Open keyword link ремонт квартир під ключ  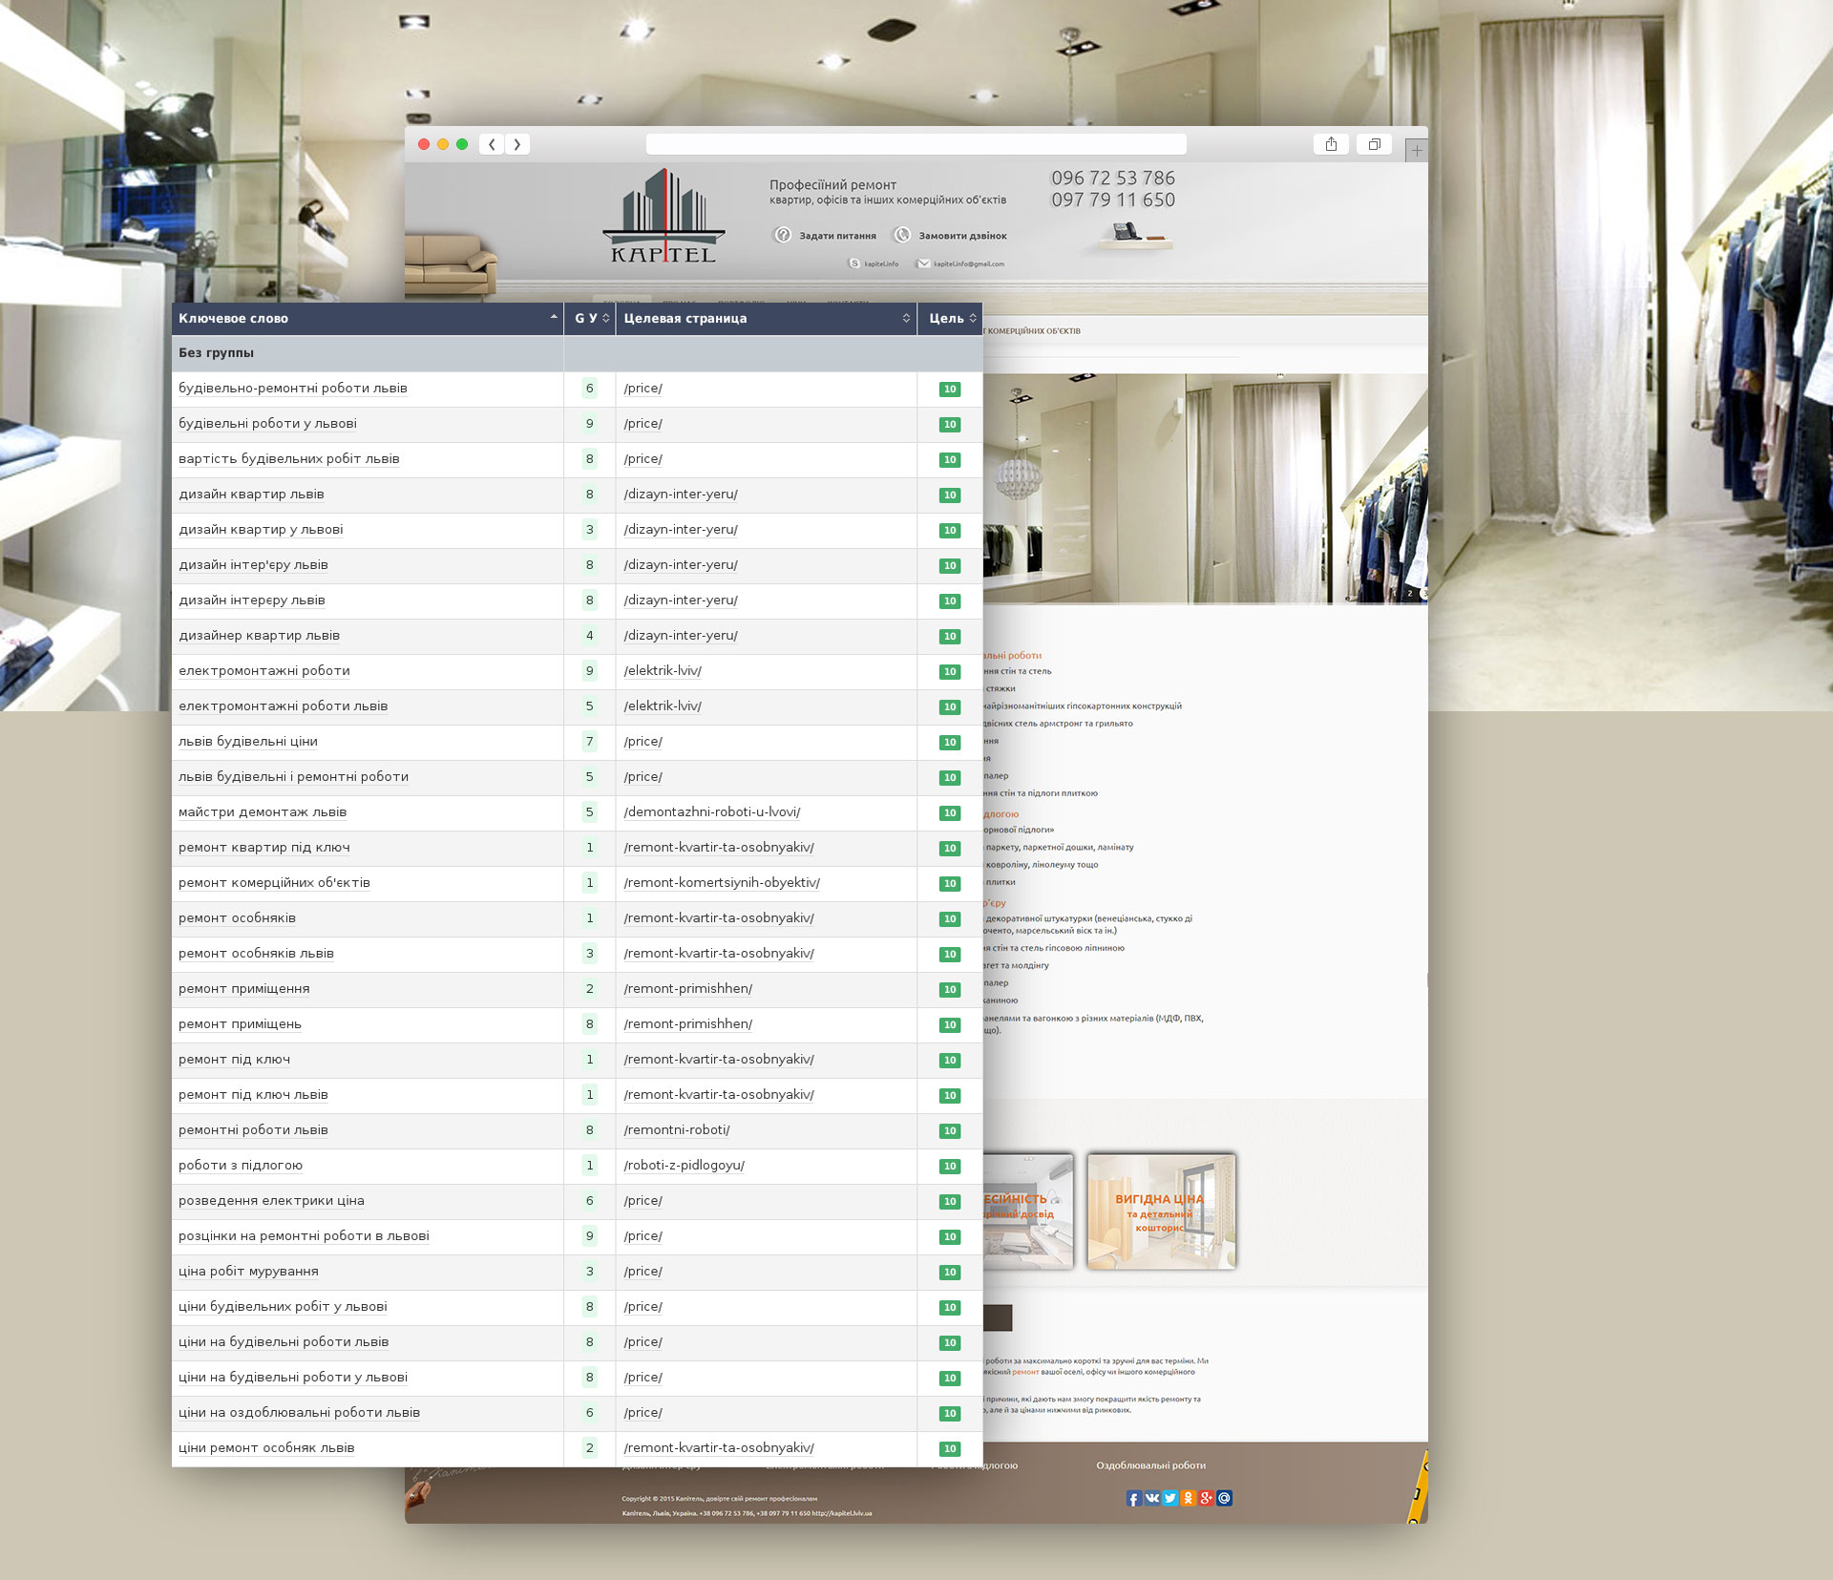pos(264,848)
